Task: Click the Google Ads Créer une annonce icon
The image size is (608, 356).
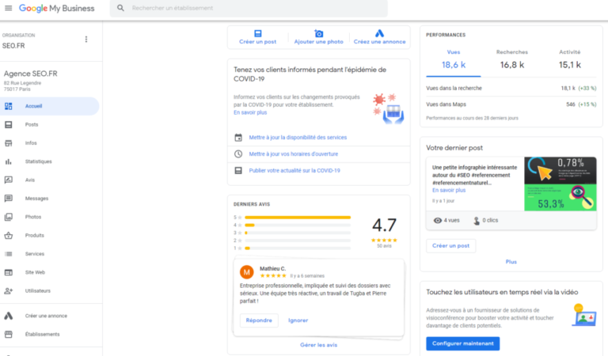Action: pyautogui.click(x=8, y=316)
